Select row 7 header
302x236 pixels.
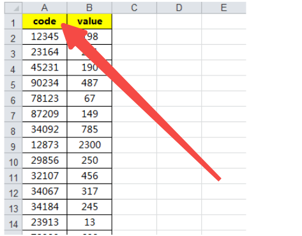point(13,114)
